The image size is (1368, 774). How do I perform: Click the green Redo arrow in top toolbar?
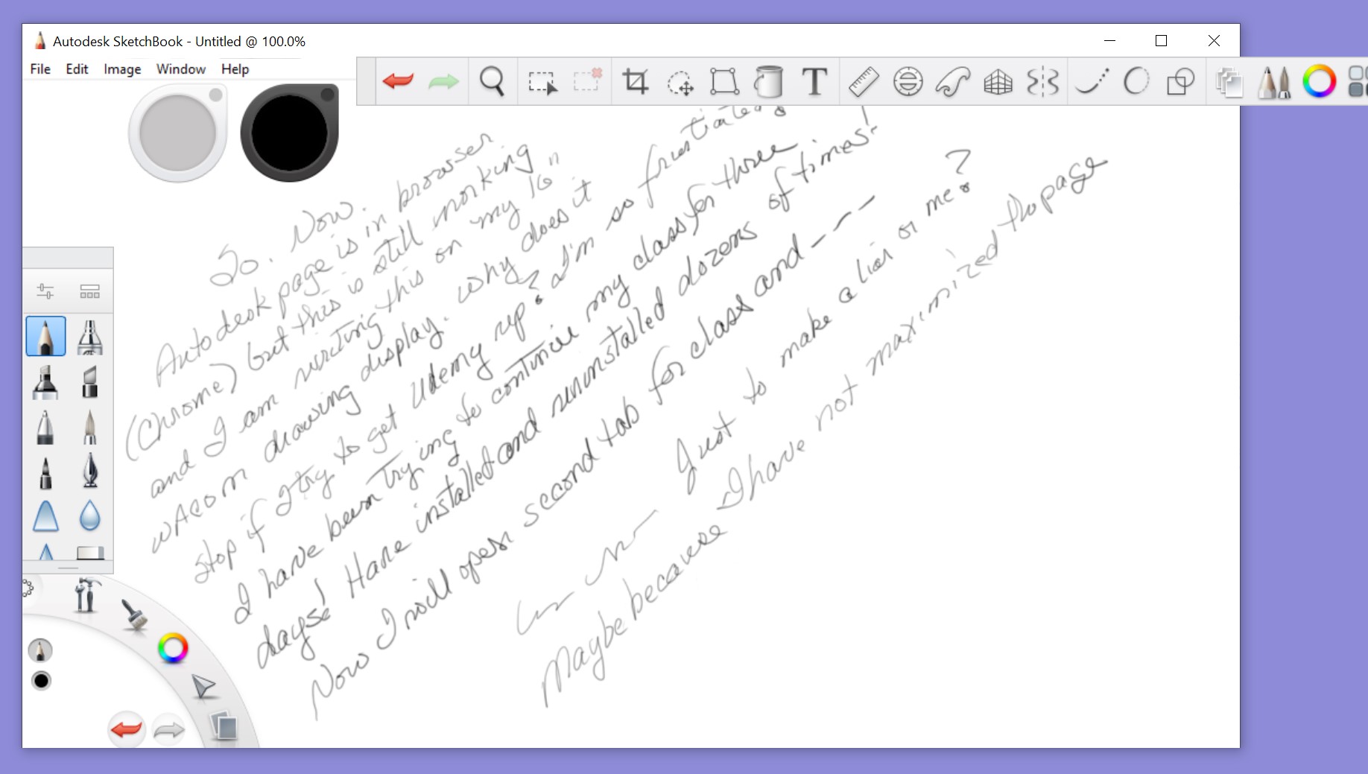click(x=443, y=81)
